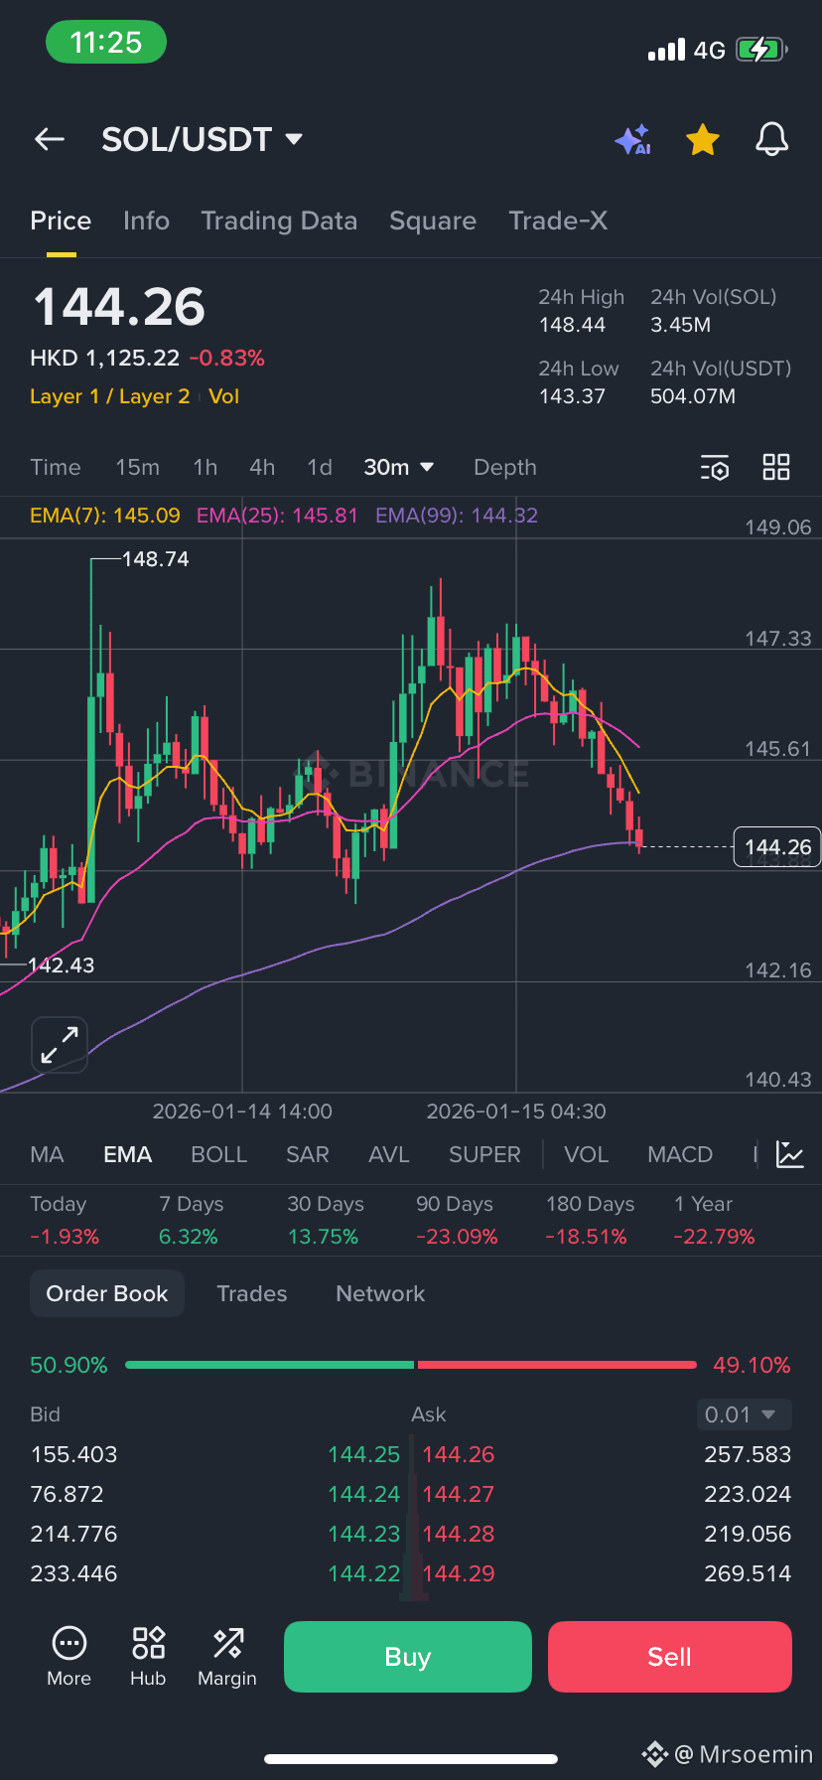Tap the current price marker 144.26 on chart
Screen dimensions: 822x1780
pos(777,847)
